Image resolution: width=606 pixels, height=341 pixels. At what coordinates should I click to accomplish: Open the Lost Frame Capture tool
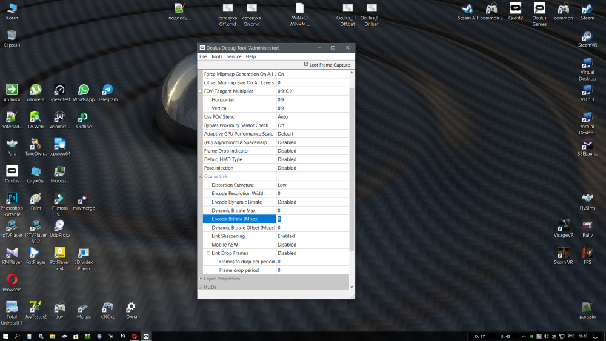pyautogui.click(x=327, y=65)
